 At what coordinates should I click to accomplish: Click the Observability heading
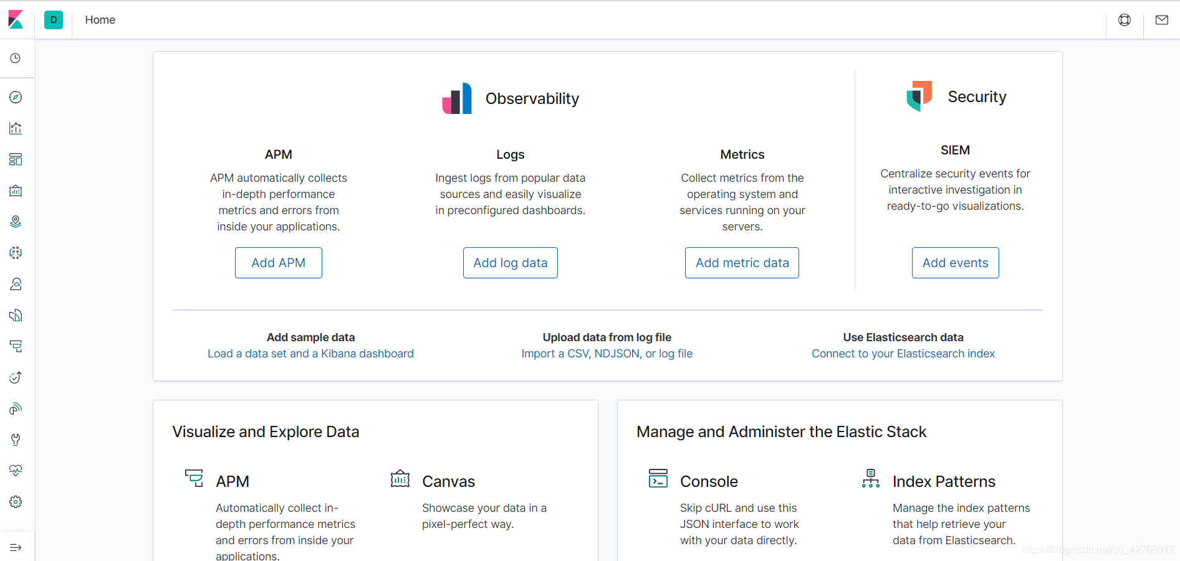click(x=532, y=98)
